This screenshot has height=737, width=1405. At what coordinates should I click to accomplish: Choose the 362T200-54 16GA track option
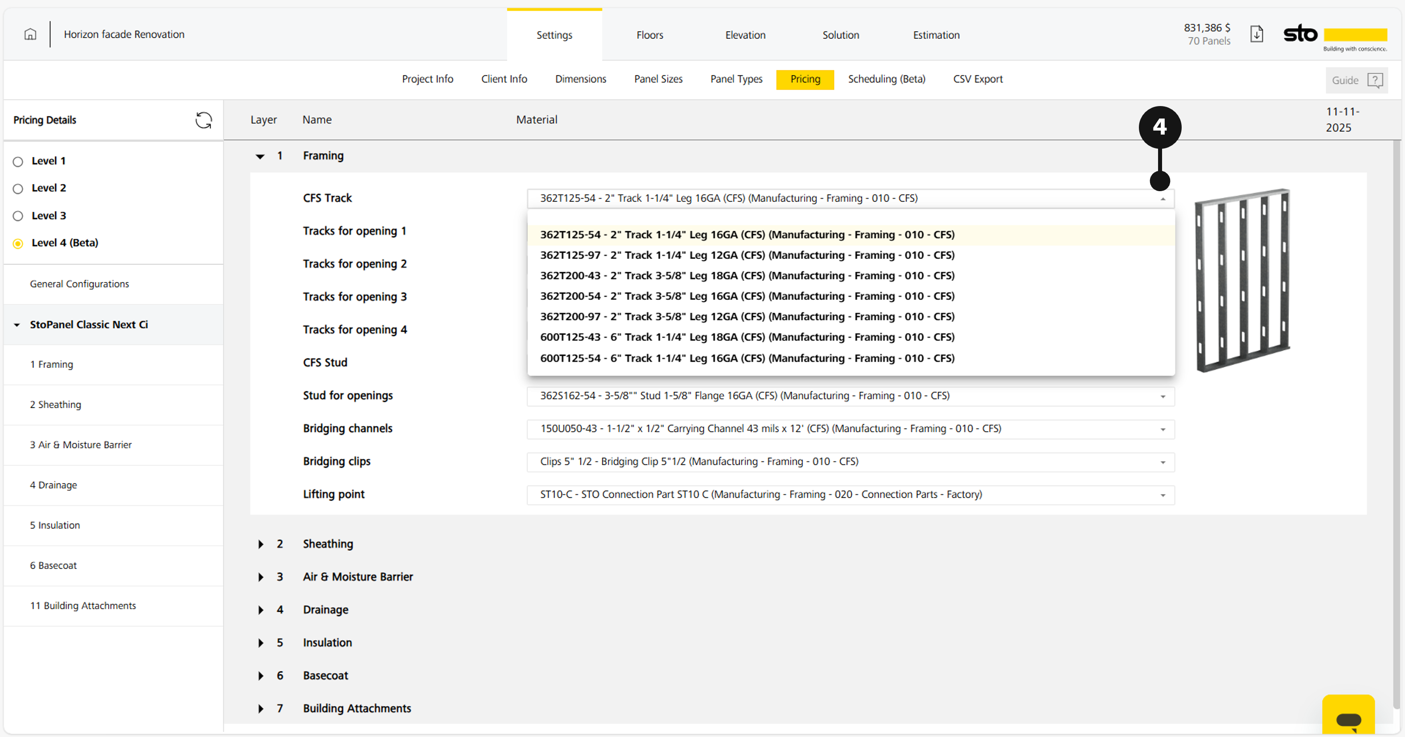(x=850, y=297)
